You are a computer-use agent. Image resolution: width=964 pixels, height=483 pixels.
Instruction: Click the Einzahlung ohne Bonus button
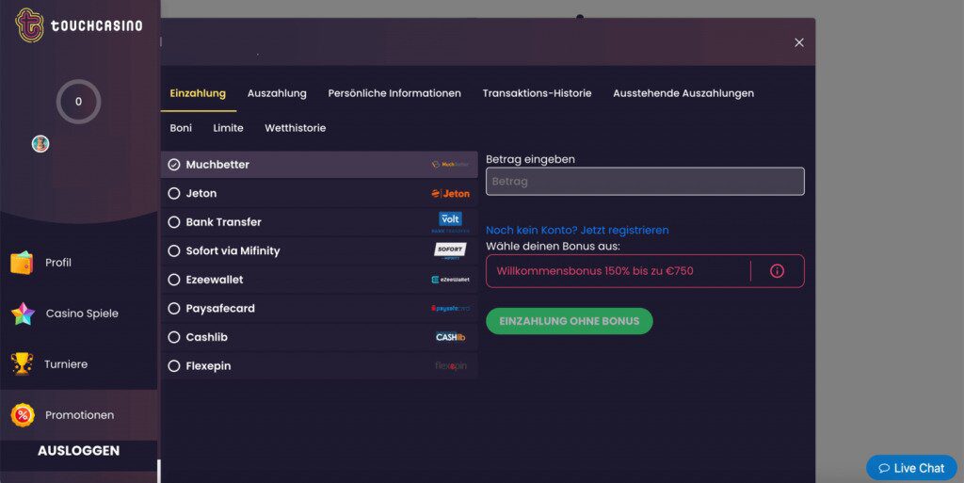pyautogui.click(x=570, y=321)
